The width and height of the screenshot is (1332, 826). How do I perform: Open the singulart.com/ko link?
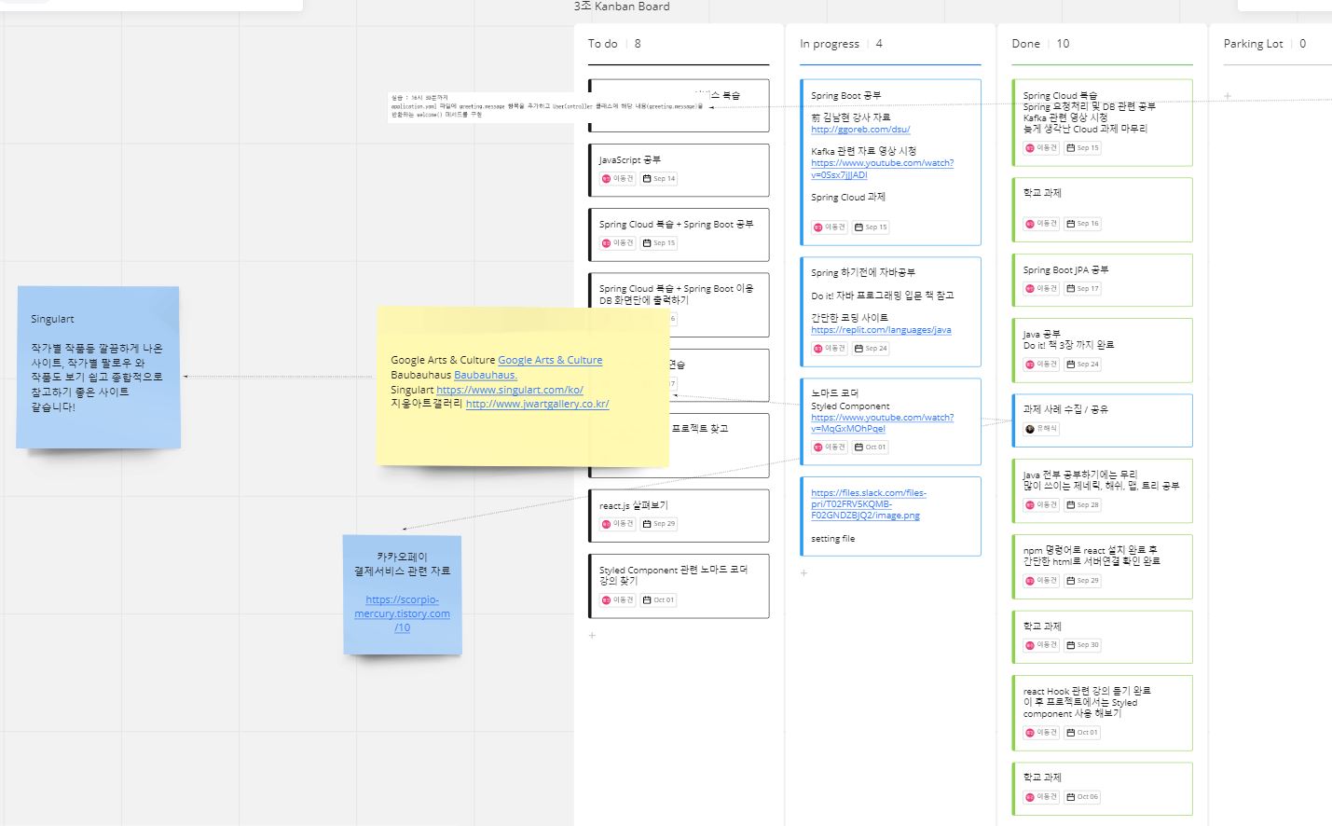pyautogui.click(x=510, y=390)
